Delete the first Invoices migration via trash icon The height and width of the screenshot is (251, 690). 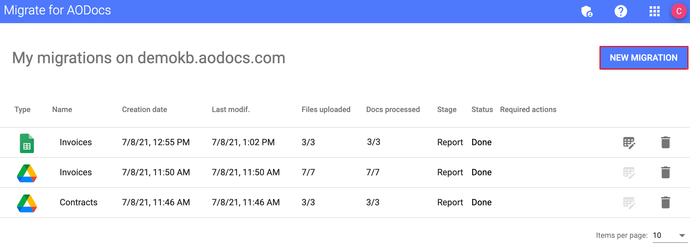pyautogui.click(x=665, y=142)
